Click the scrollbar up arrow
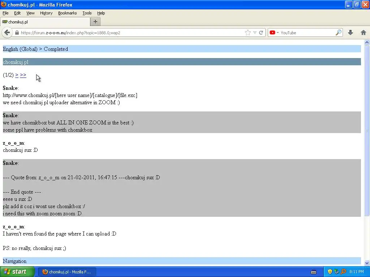This screenshot has height=277, width=370. (367, 43)
